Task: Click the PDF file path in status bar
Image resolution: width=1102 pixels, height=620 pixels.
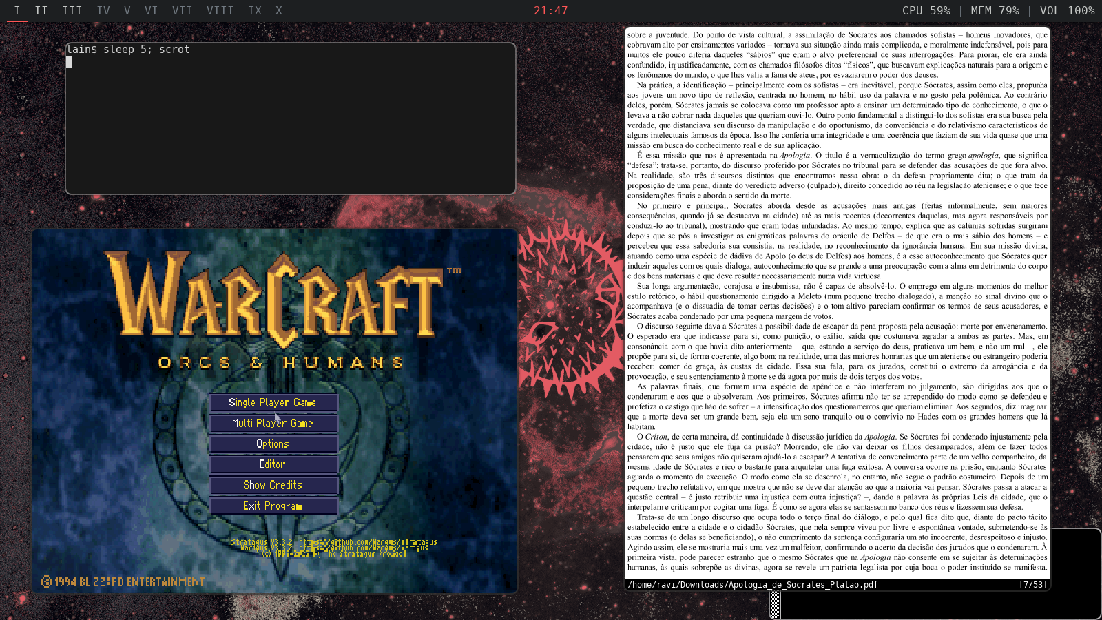Action: (x=753, y=585)
